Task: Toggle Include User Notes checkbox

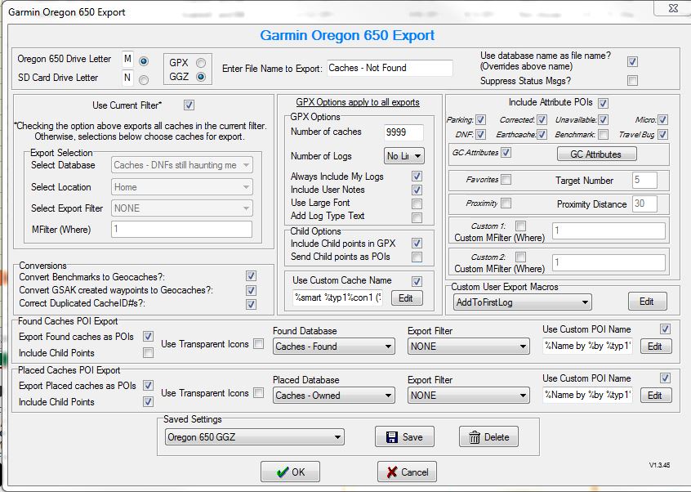Action: coord(417,190)
